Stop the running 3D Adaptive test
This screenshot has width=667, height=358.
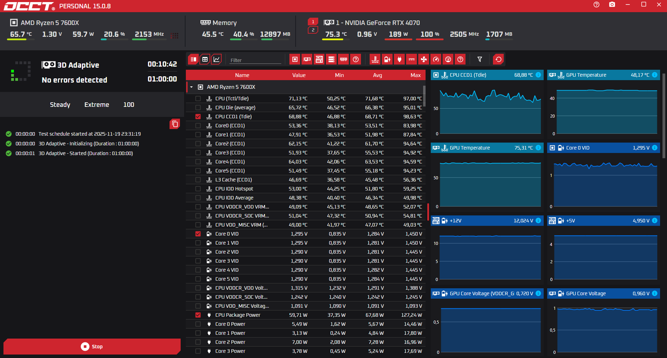(x=92, y=347)
